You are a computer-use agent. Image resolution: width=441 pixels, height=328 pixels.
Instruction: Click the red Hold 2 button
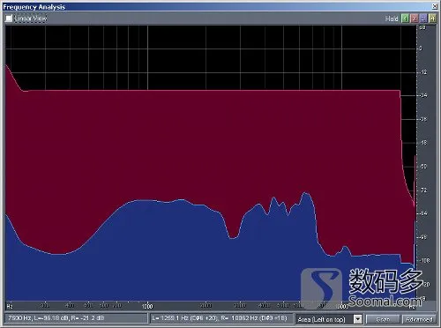click(415, 19)
